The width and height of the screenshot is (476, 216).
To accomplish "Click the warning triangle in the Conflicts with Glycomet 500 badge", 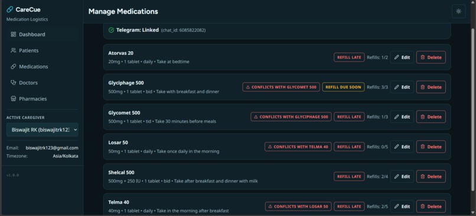I will click(x=247, y=87).
